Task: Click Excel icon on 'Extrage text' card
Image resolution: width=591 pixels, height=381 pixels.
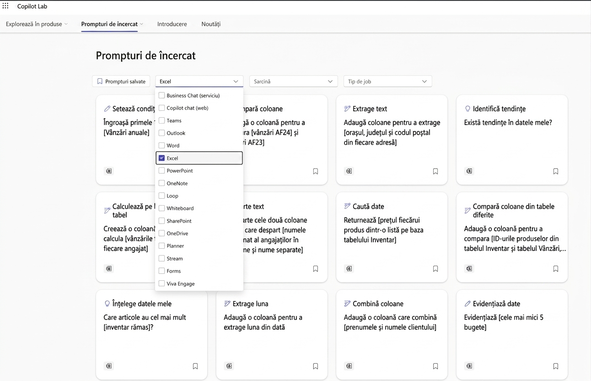Action: coord(349,171)
